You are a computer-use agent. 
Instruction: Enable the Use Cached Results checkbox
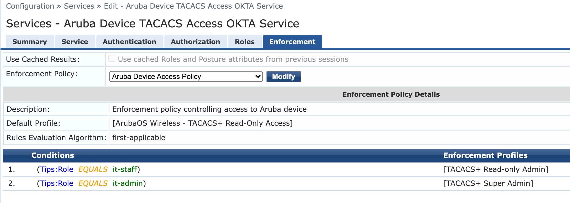click(112, 58)
